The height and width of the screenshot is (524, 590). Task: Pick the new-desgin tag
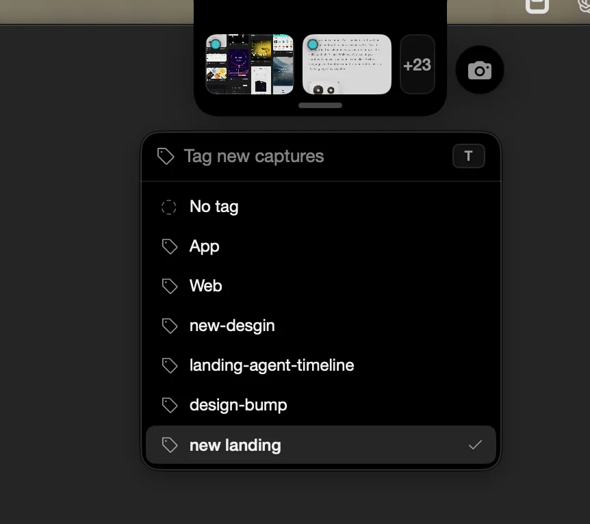coord(321,326)
